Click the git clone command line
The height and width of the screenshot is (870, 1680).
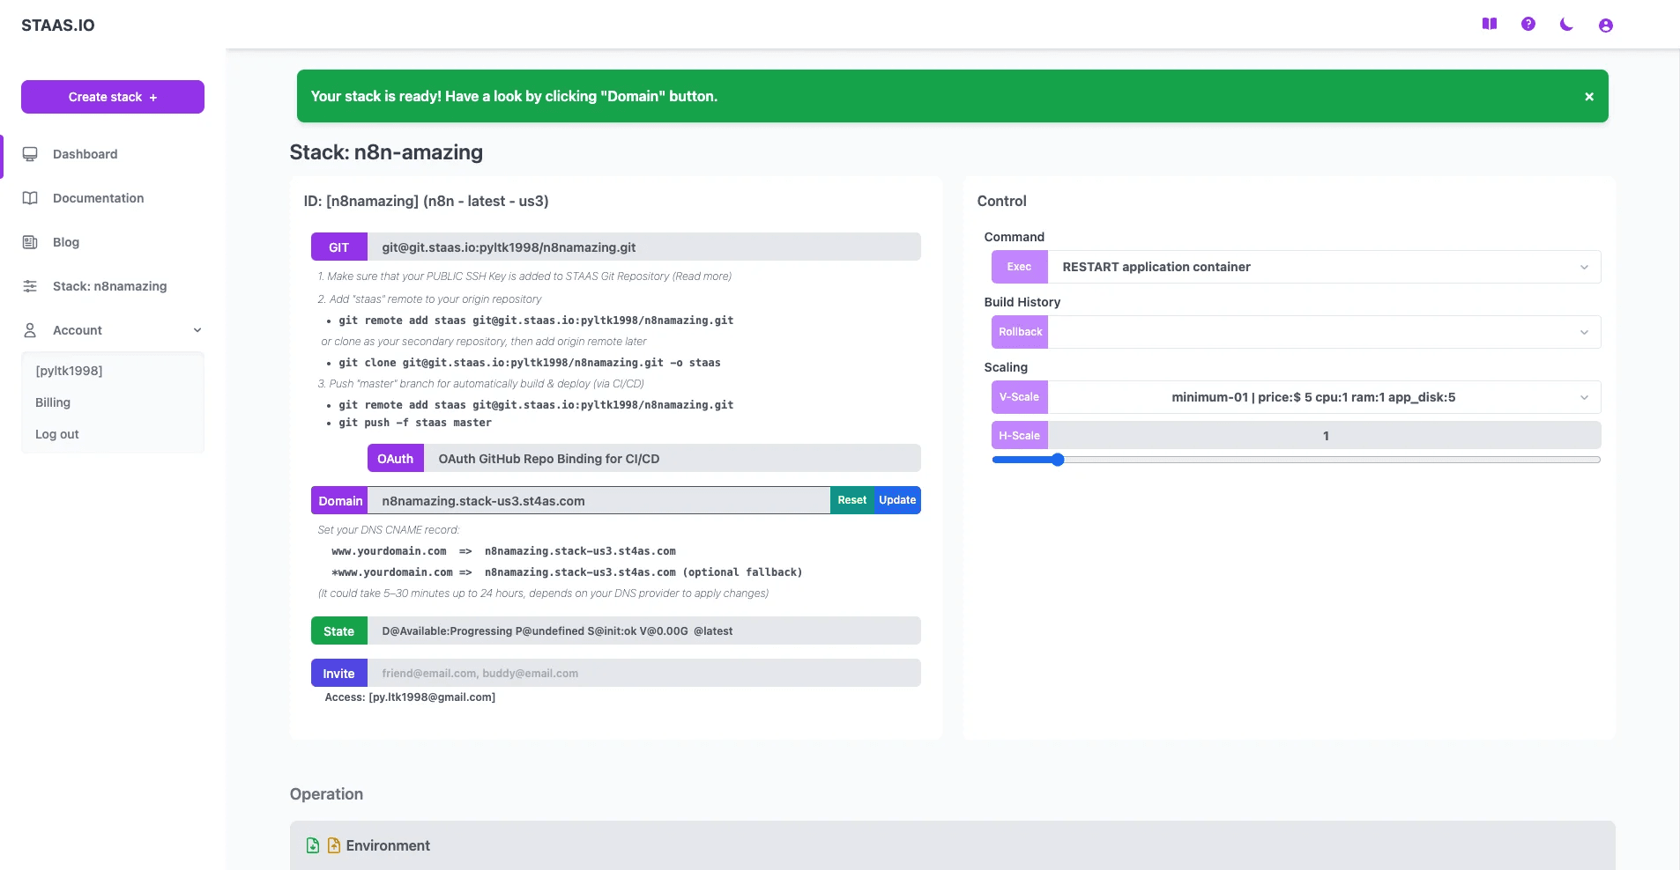[530, 363]
